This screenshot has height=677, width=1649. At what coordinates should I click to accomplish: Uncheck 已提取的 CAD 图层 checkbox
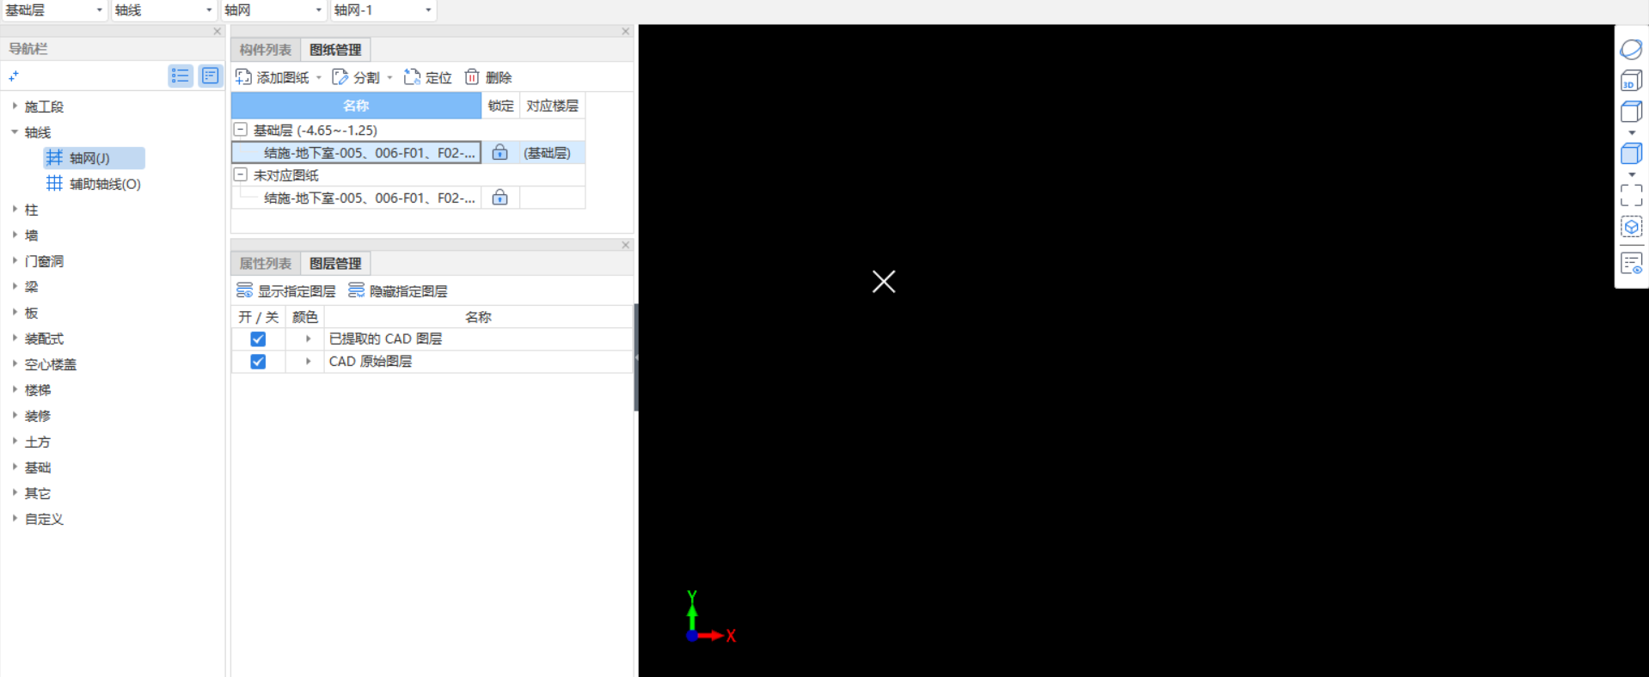coord(258,339)
